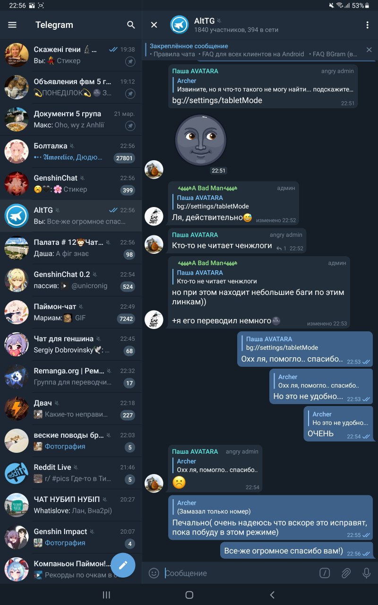
Task: Dismiss the pinned message bar
Action: coord(369,50)
